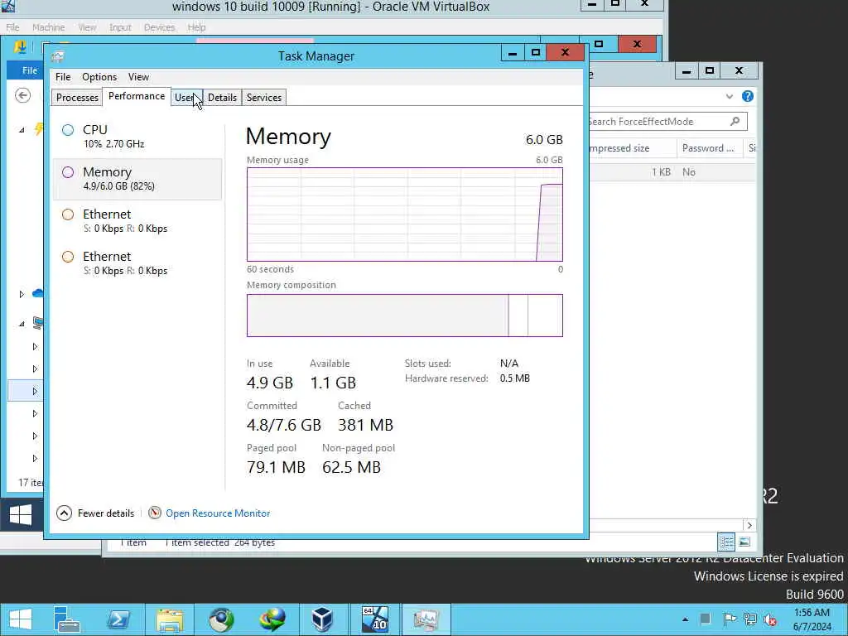Click the 79.1 MB Paged pool value
The width and height of the screenshot is (848, 636).
coord(276,467)
